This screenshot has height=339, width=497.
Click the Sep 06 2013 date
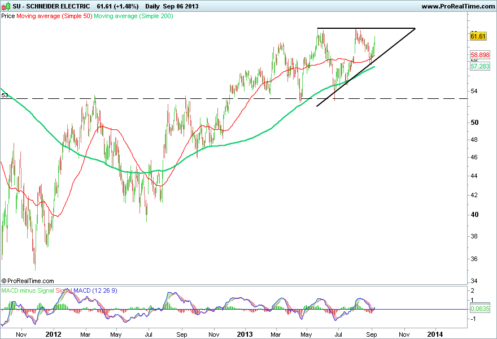click(181, 6)
